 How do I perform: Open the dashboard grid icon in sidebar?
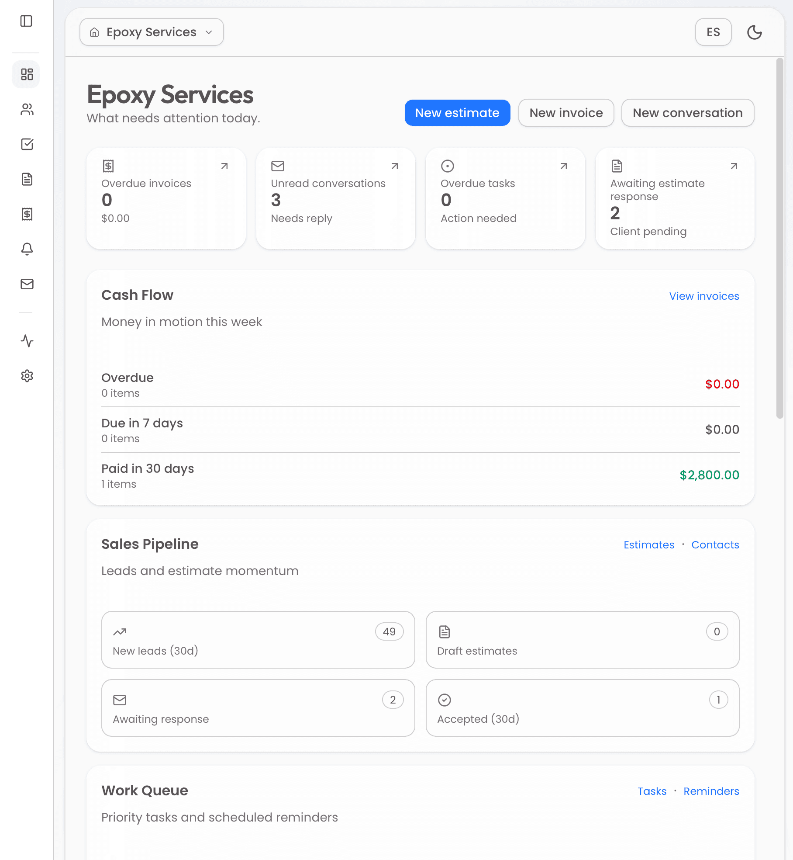pos(26,74)
